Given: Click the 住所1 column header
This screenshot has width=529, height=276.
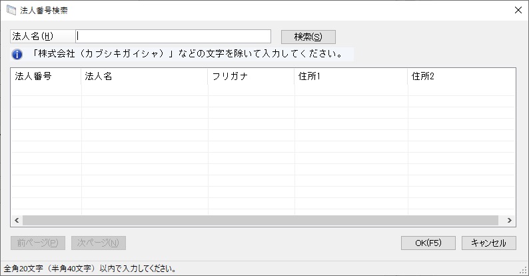Looking at the screenshot, I should click(x=350, y=76).
